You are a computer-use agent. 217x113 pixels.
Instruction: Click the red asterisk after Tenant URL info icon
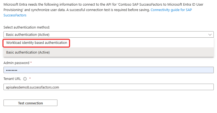(30, 78)
